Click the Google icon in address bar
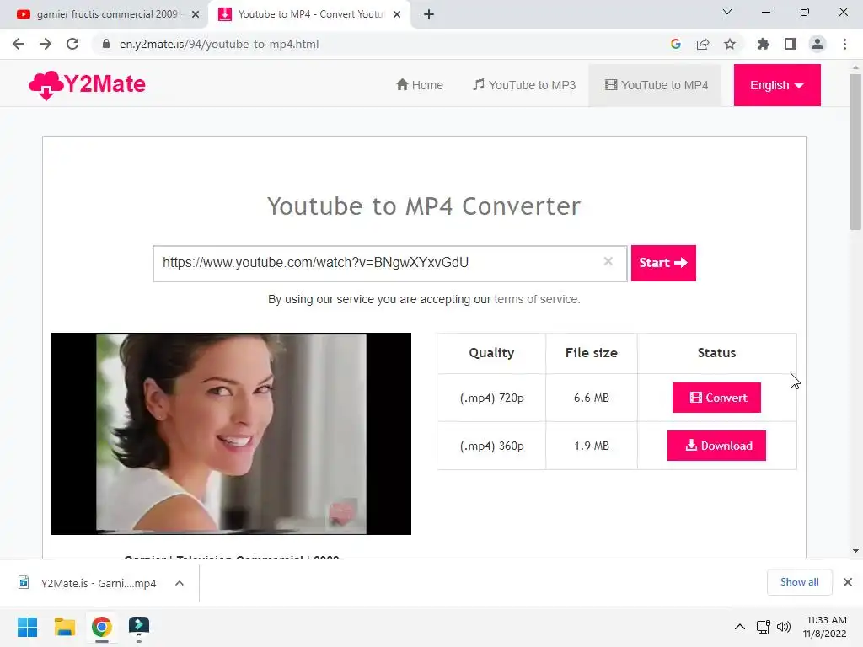This screenshot has height=647, width=863. pos(675,44)
